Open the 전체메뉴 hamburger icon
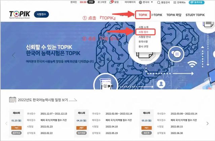Viewport: 215px width, 141px height. point(175,2)
